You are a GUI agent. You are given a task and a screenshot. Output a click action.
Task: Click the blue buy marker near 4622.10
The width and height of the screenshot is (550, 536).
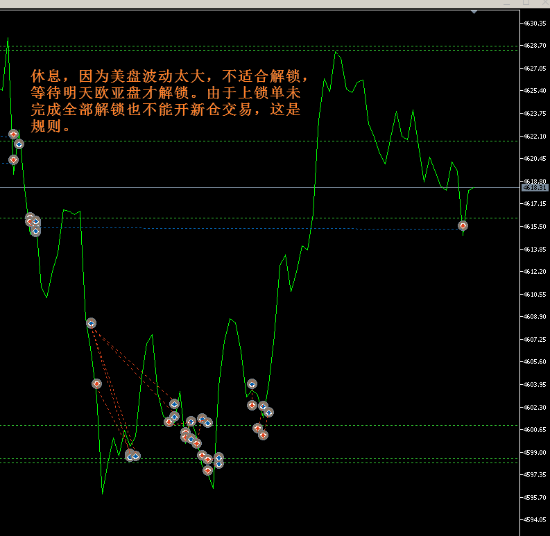19,144
